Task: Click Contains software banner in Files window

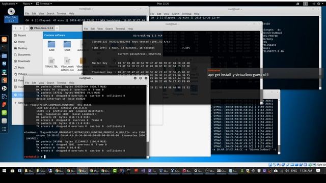Action: point(63,35)
